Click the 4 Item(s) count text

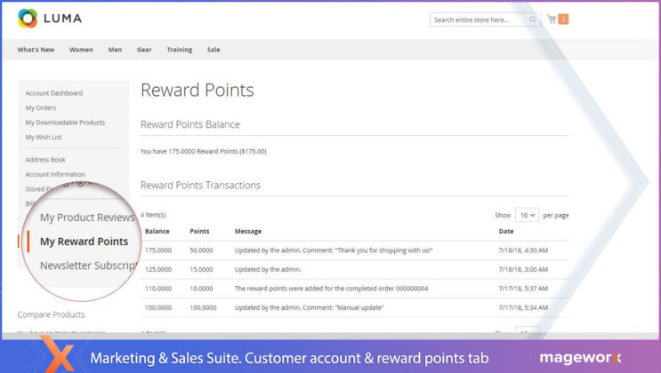click(x=153, y=215)
